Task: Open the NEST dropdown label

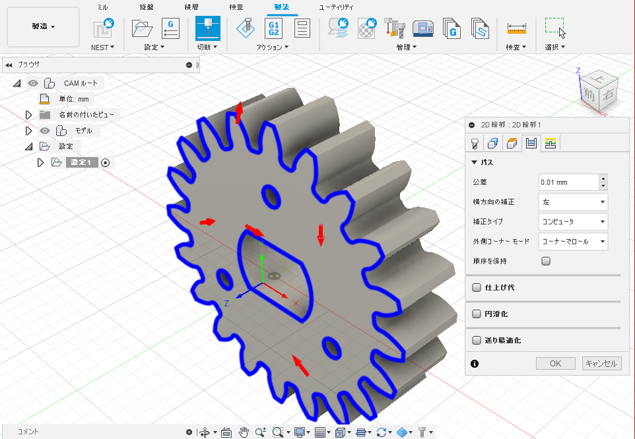Action: coord(102,47)
